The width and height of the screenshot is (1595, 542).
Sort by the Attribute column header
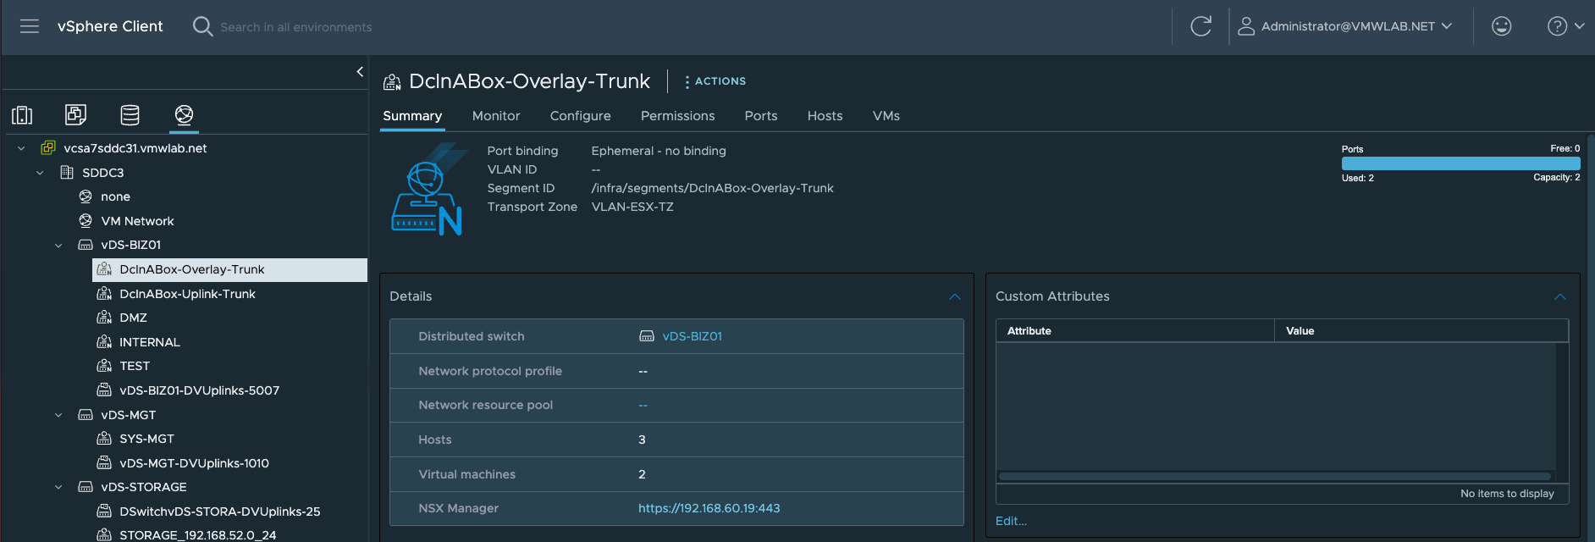(1134, 331)
